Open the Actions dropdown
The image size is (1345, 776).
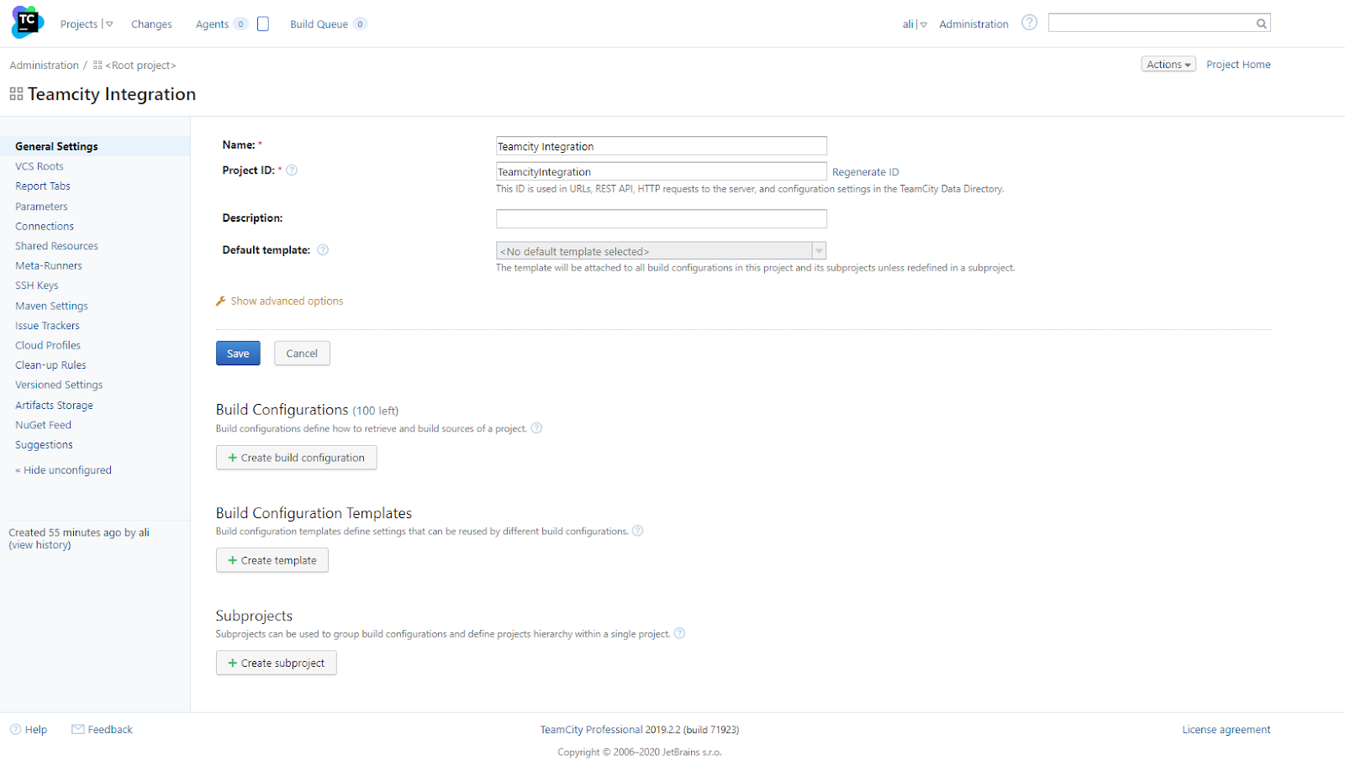(x=1168, y=65)
